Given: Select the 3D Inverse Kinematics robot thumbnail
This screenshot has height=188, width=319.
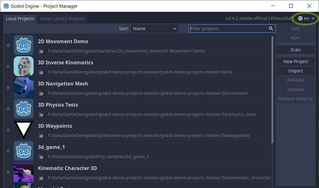Looking at the screenshot, I should click(24, 66).
